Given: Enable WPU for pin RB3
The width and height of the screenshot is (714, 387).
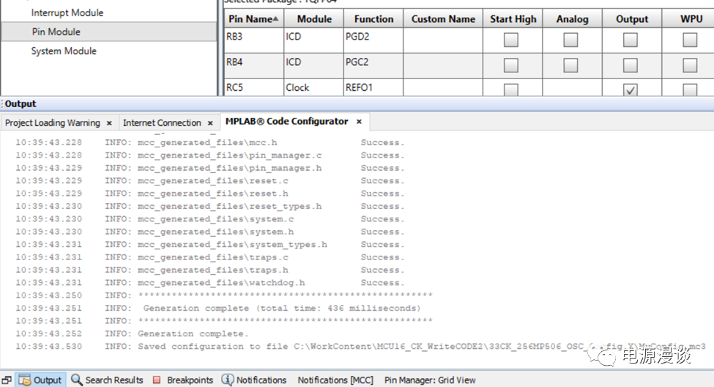Looking at the screenshot, I should coord(690,40).
